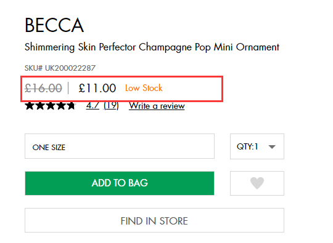
Task: Click the Low Stock label
Action: (x=144, y=88)
